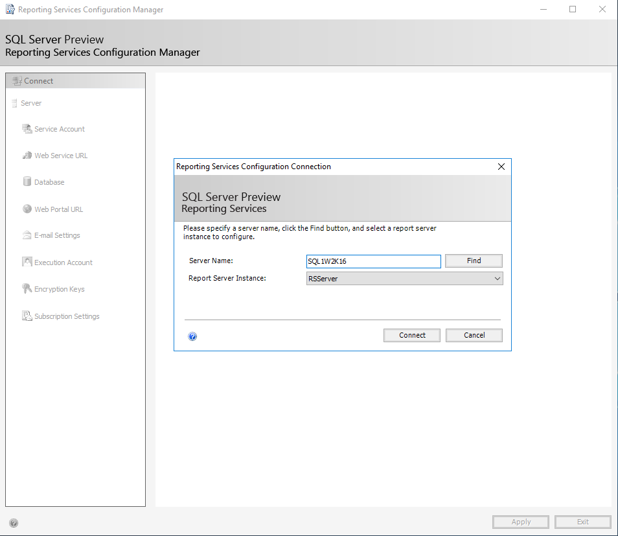Click the Connect button in dialog
The image size is (618, 536).
(412, 335)
